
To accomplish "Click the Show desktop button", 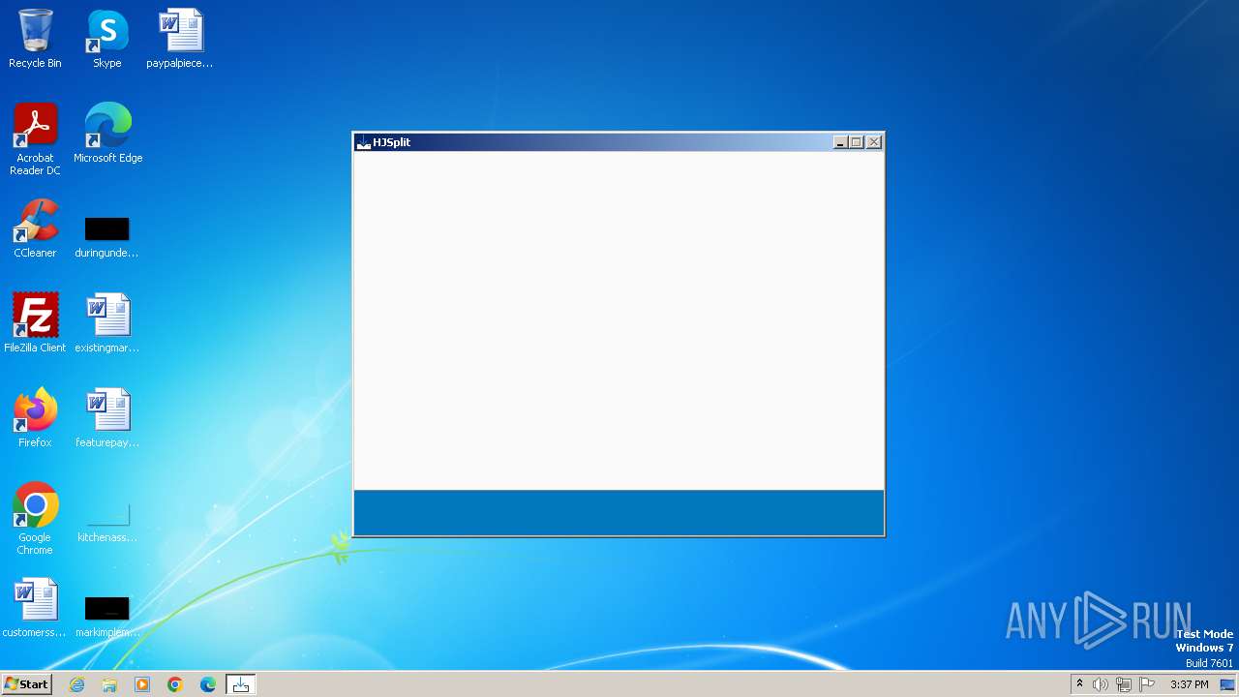I will click(1227, 684).
